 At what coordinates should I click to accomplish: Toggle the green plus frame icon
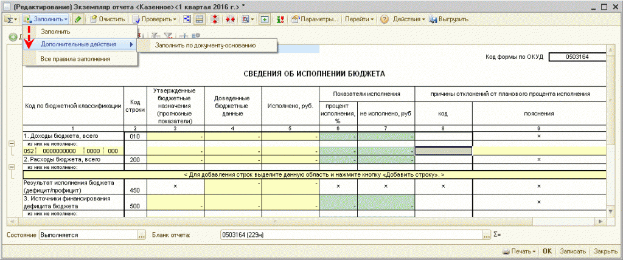(x=264, y=19)
